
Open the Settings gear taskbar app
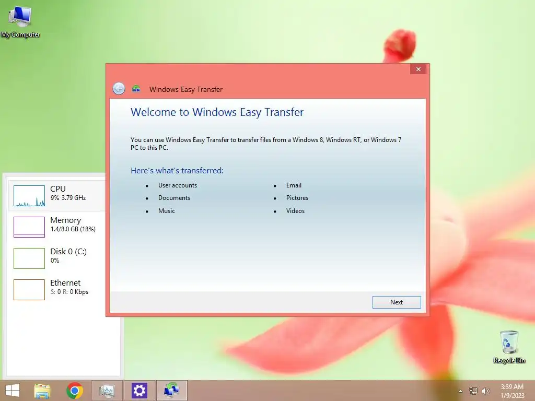(139, 391)
